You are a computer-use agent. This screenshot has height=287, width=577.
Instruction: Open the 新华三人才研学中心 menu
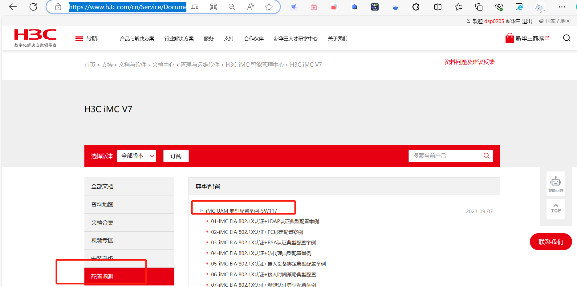296,38
